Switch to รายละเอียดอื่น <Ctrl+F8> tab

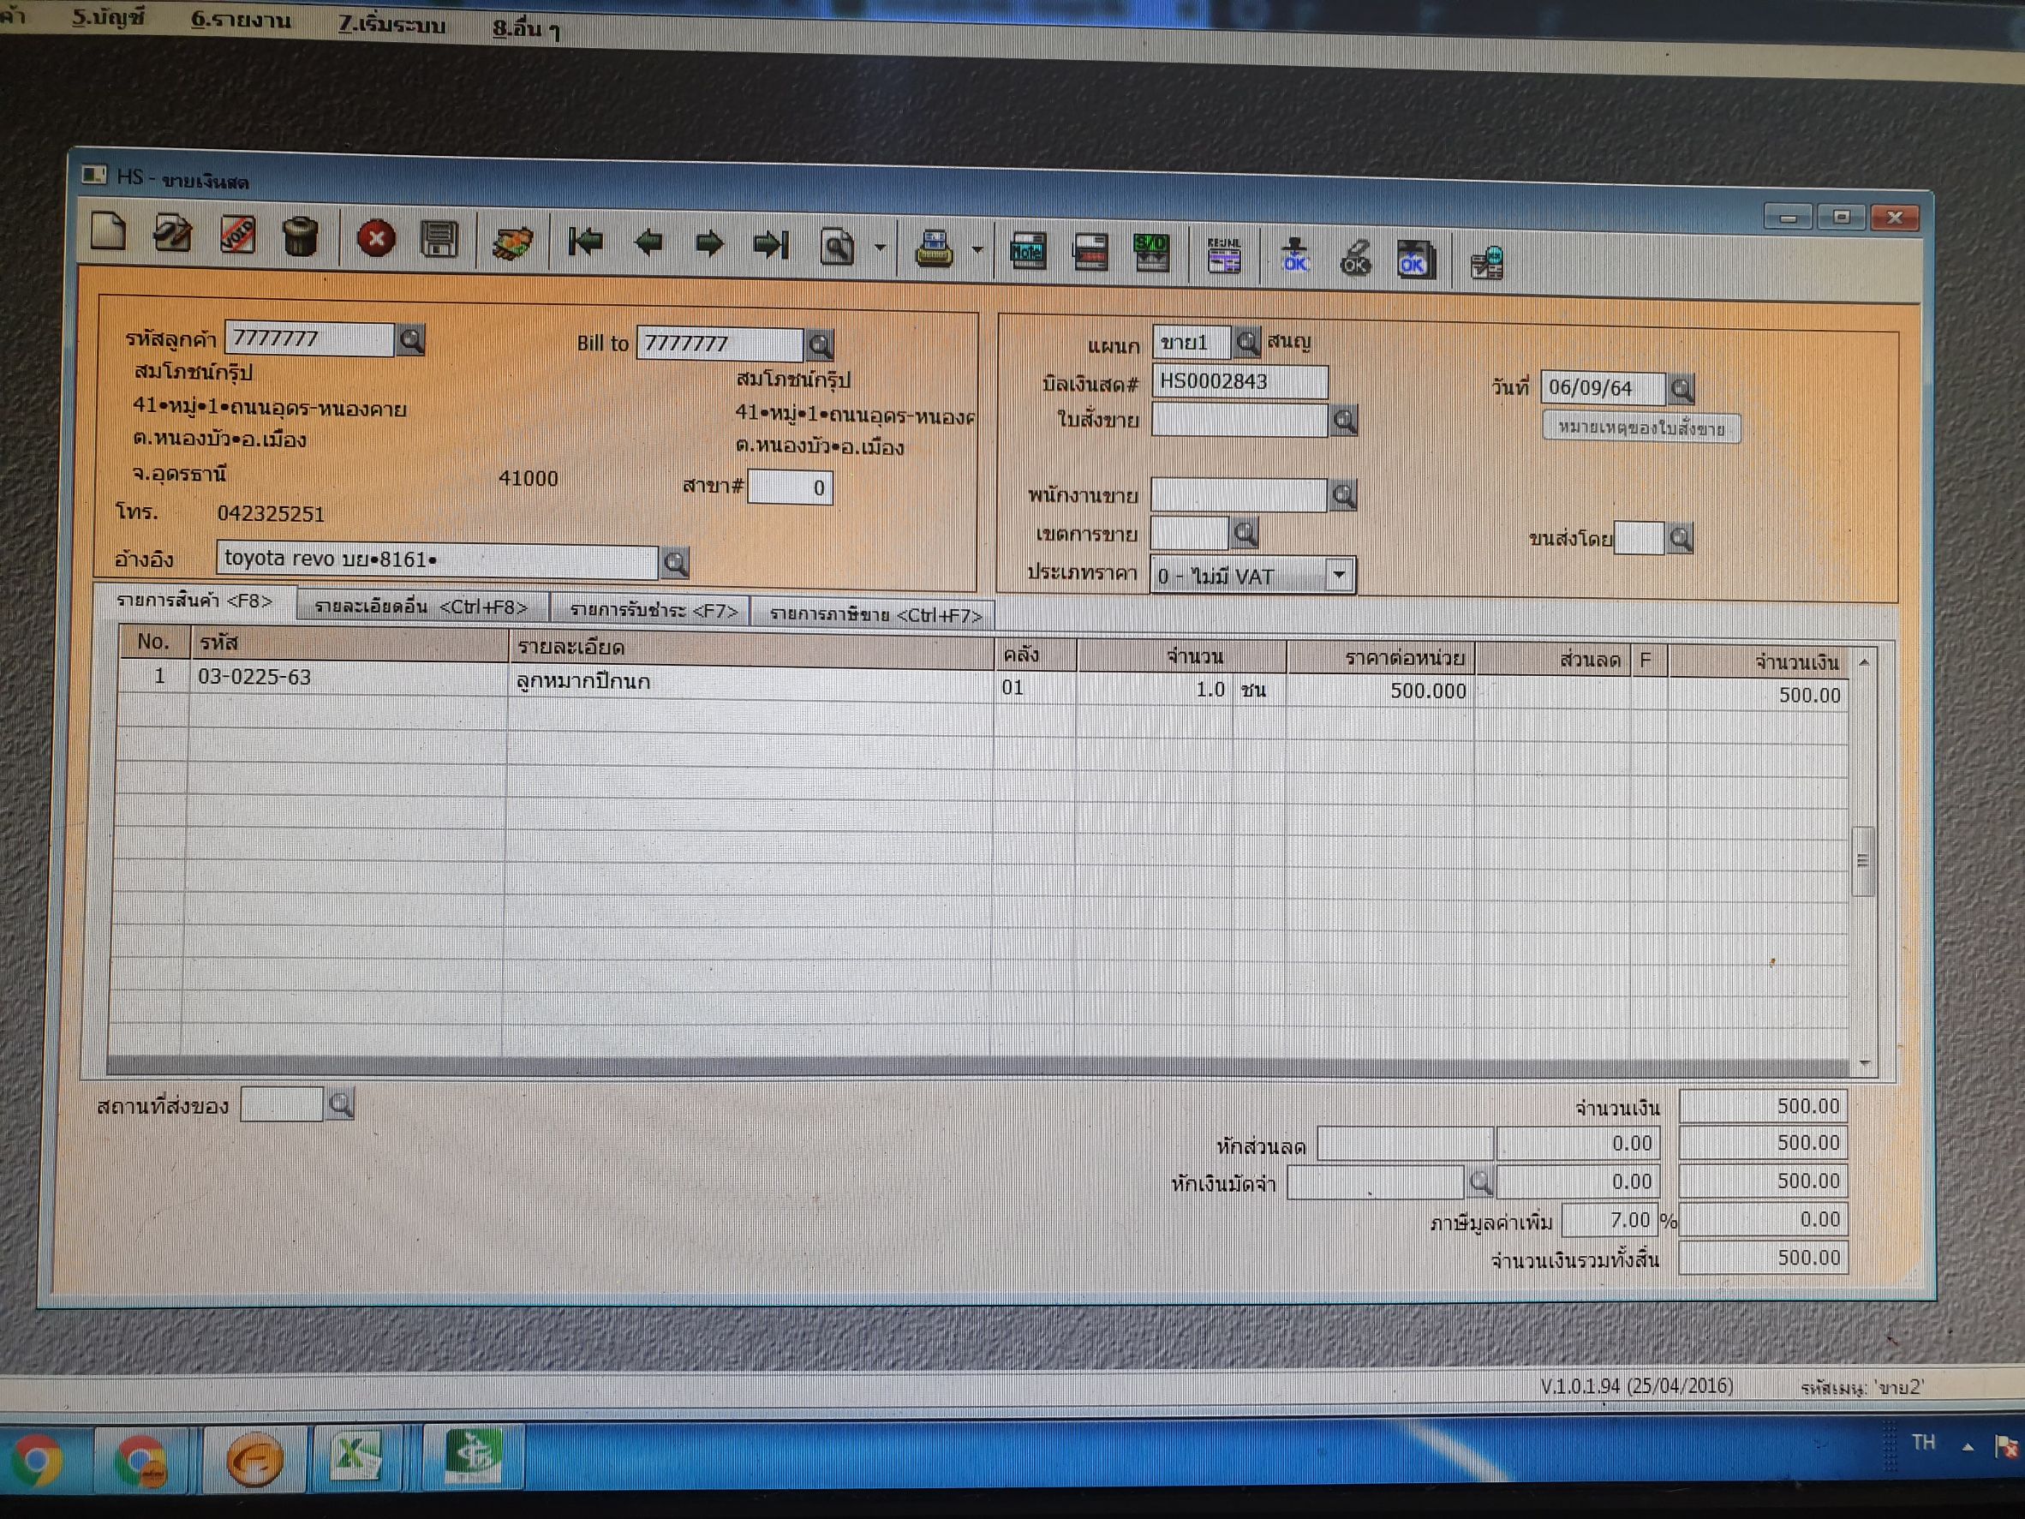click(421, 607)
